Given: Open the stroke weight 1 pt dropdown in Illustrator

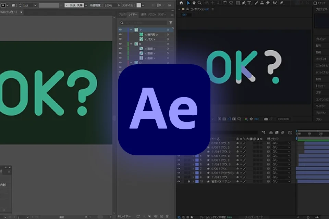Looking at the screenshot, I should tap(35, 5).
